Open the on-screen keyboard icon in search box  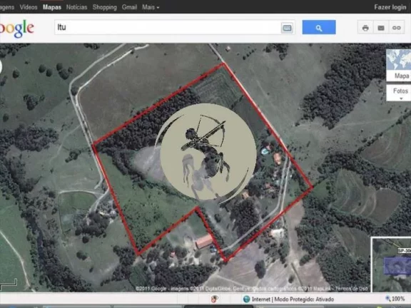287,28
